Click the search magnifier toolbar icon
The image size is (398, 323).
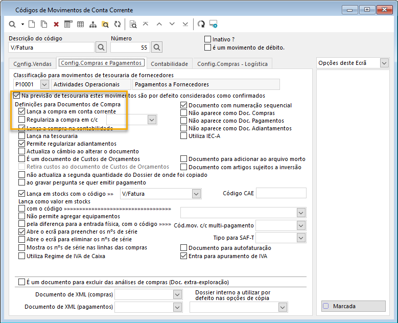(12, 25)
